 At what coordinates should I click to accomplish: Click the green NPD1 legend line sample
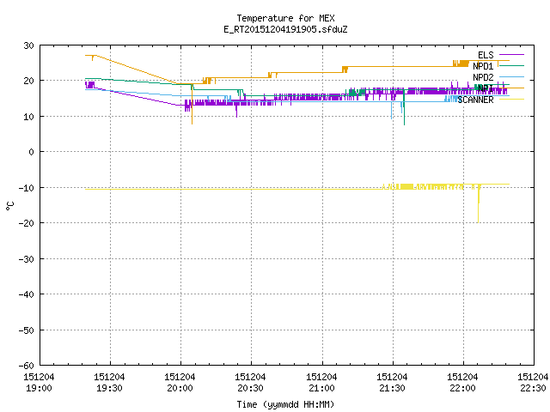pos(511,65)
